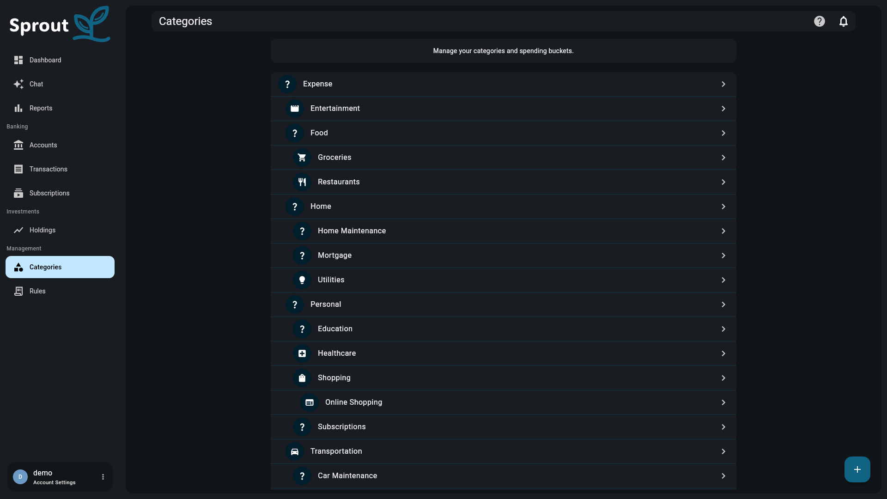Expand the Entertainment row chevron
Screen dimensions: 887x499
(x=723, y=109)
